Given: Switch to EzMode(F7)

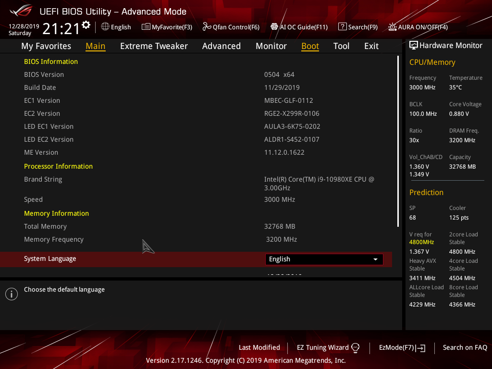Looking at the screenshot, I should click(x=402, y=348).
